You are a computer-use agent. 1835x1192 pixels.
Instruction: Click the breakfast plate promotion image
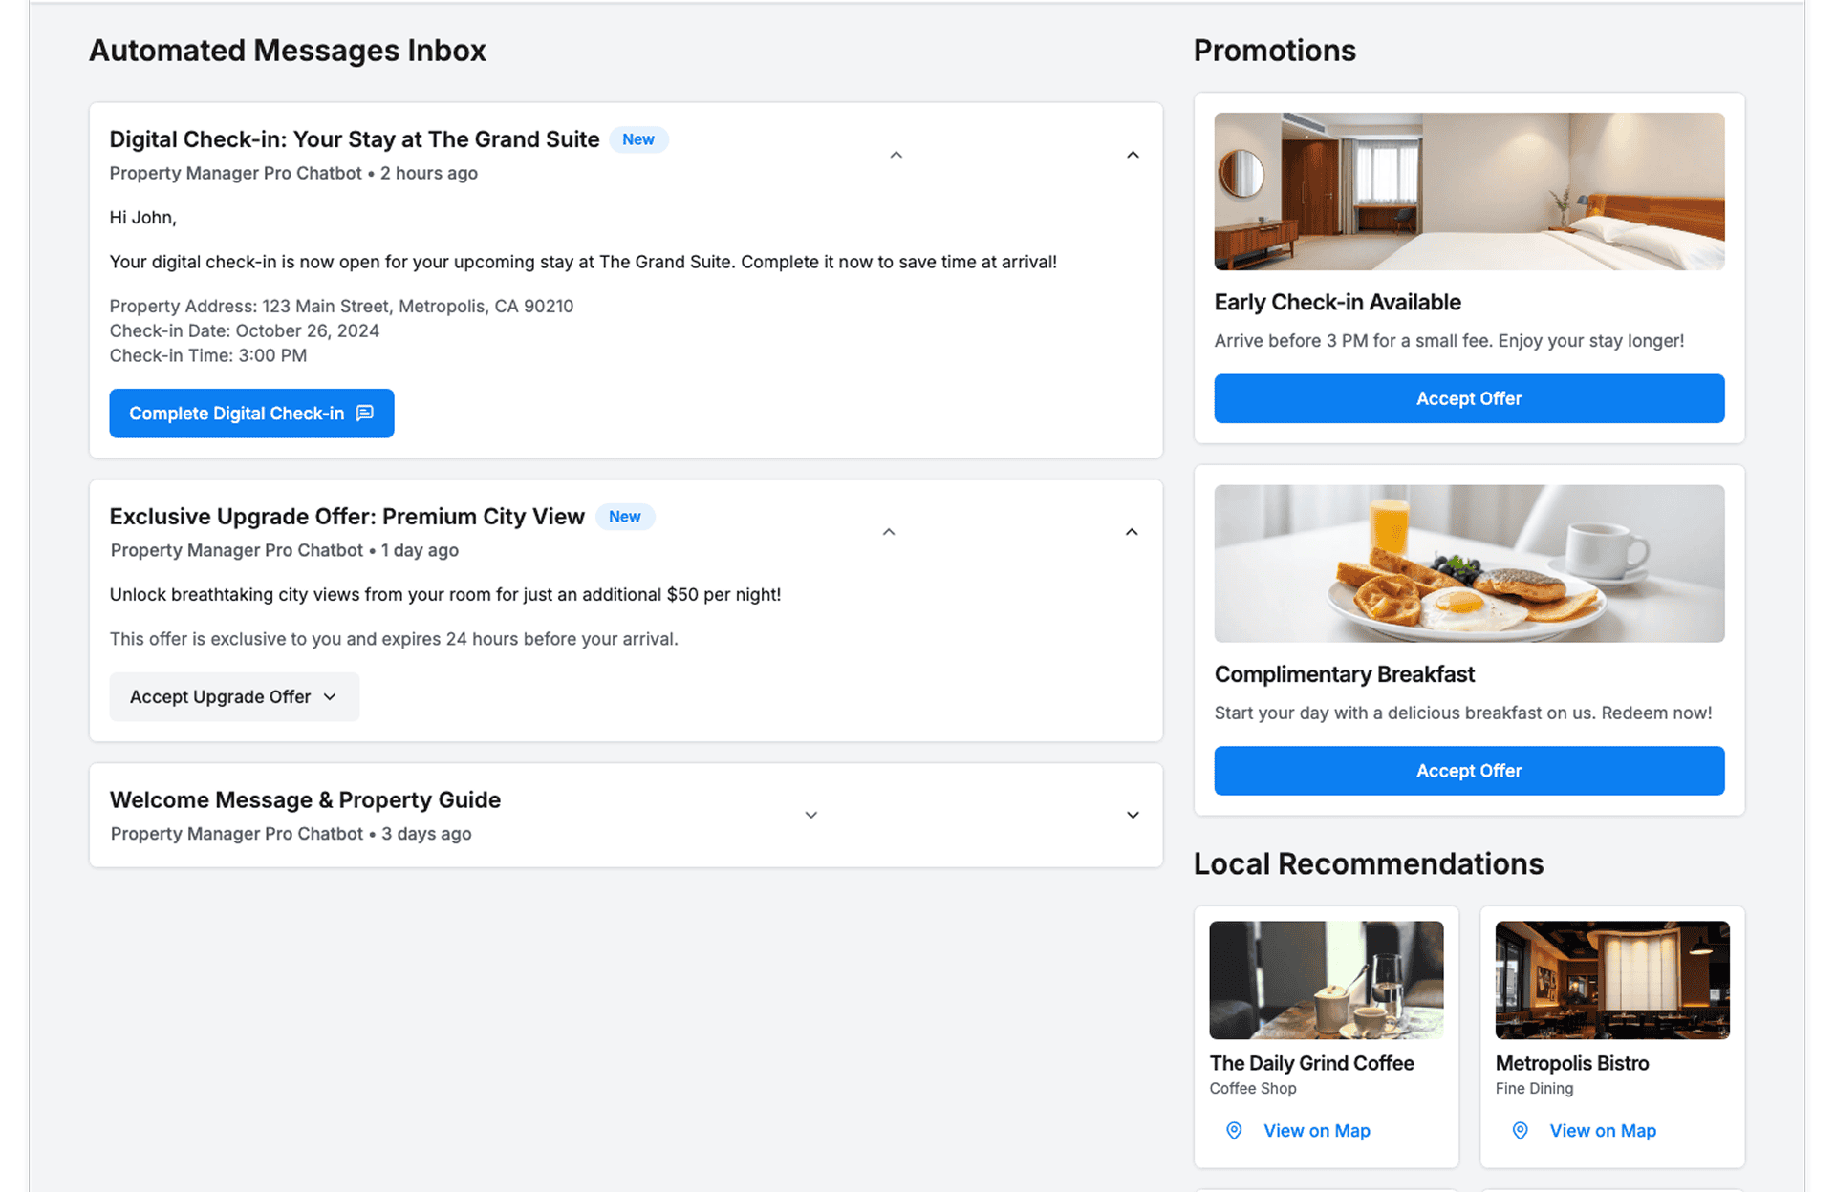point(1468,564)
